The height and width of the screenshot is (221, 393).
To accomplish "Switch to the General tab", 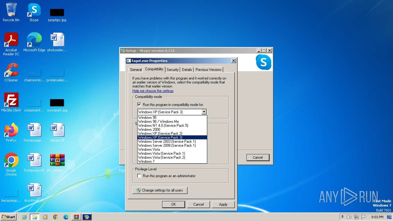I will tap(136, 70).
